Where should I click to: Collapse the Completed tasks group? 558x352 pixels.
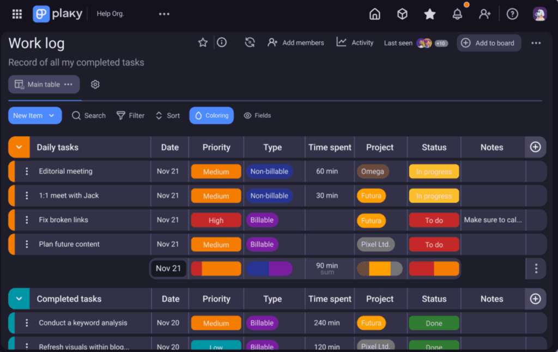[19, 299]
